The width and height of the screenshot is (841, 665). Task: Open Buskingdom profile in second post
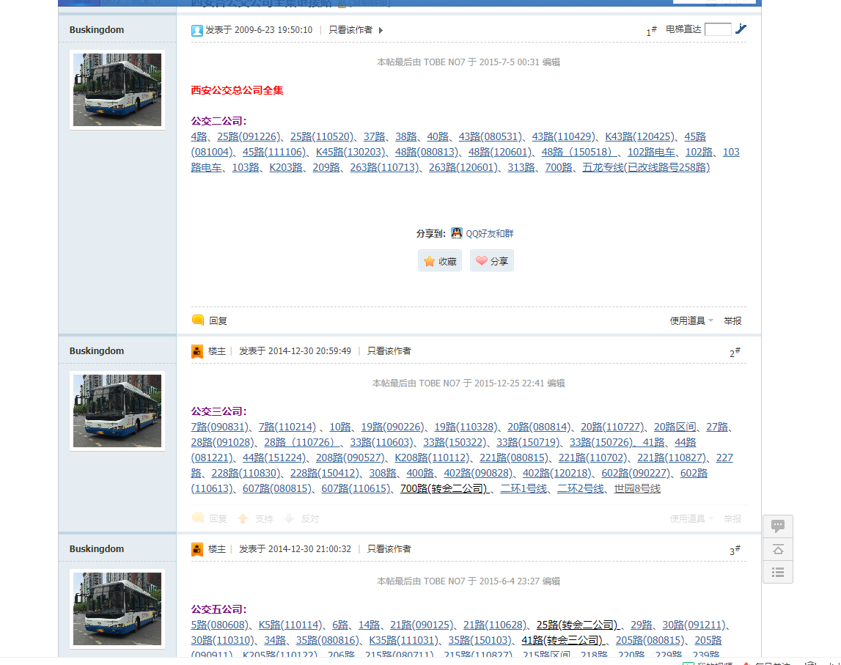click(97, 350)
